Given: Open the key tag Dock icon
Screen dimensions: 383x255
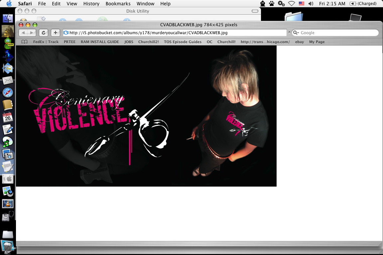Looking at the screenshot, I should click(8, 68).
